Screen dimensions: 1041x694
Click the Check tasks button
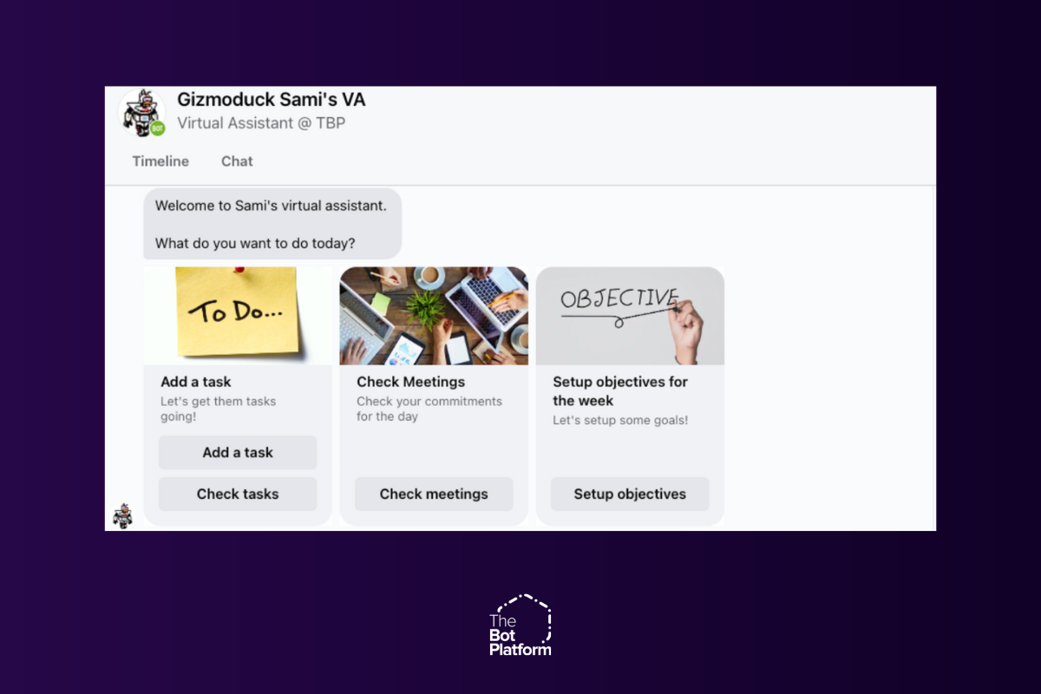click(x=238, y=494)
